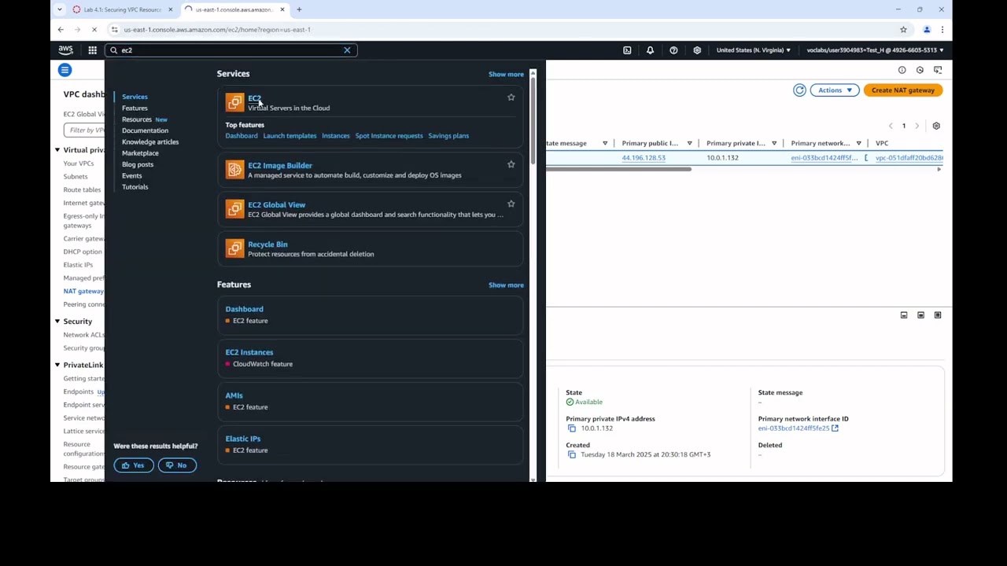
Task: Open the AWS services grid menu
Action: [92, 50]
